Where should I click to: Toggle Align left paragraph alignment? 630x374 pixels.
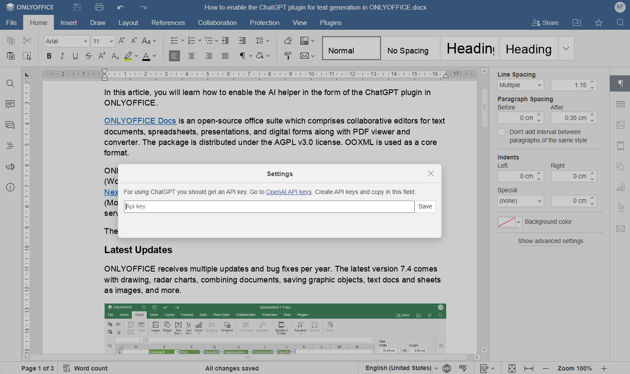tap(174, 56)
